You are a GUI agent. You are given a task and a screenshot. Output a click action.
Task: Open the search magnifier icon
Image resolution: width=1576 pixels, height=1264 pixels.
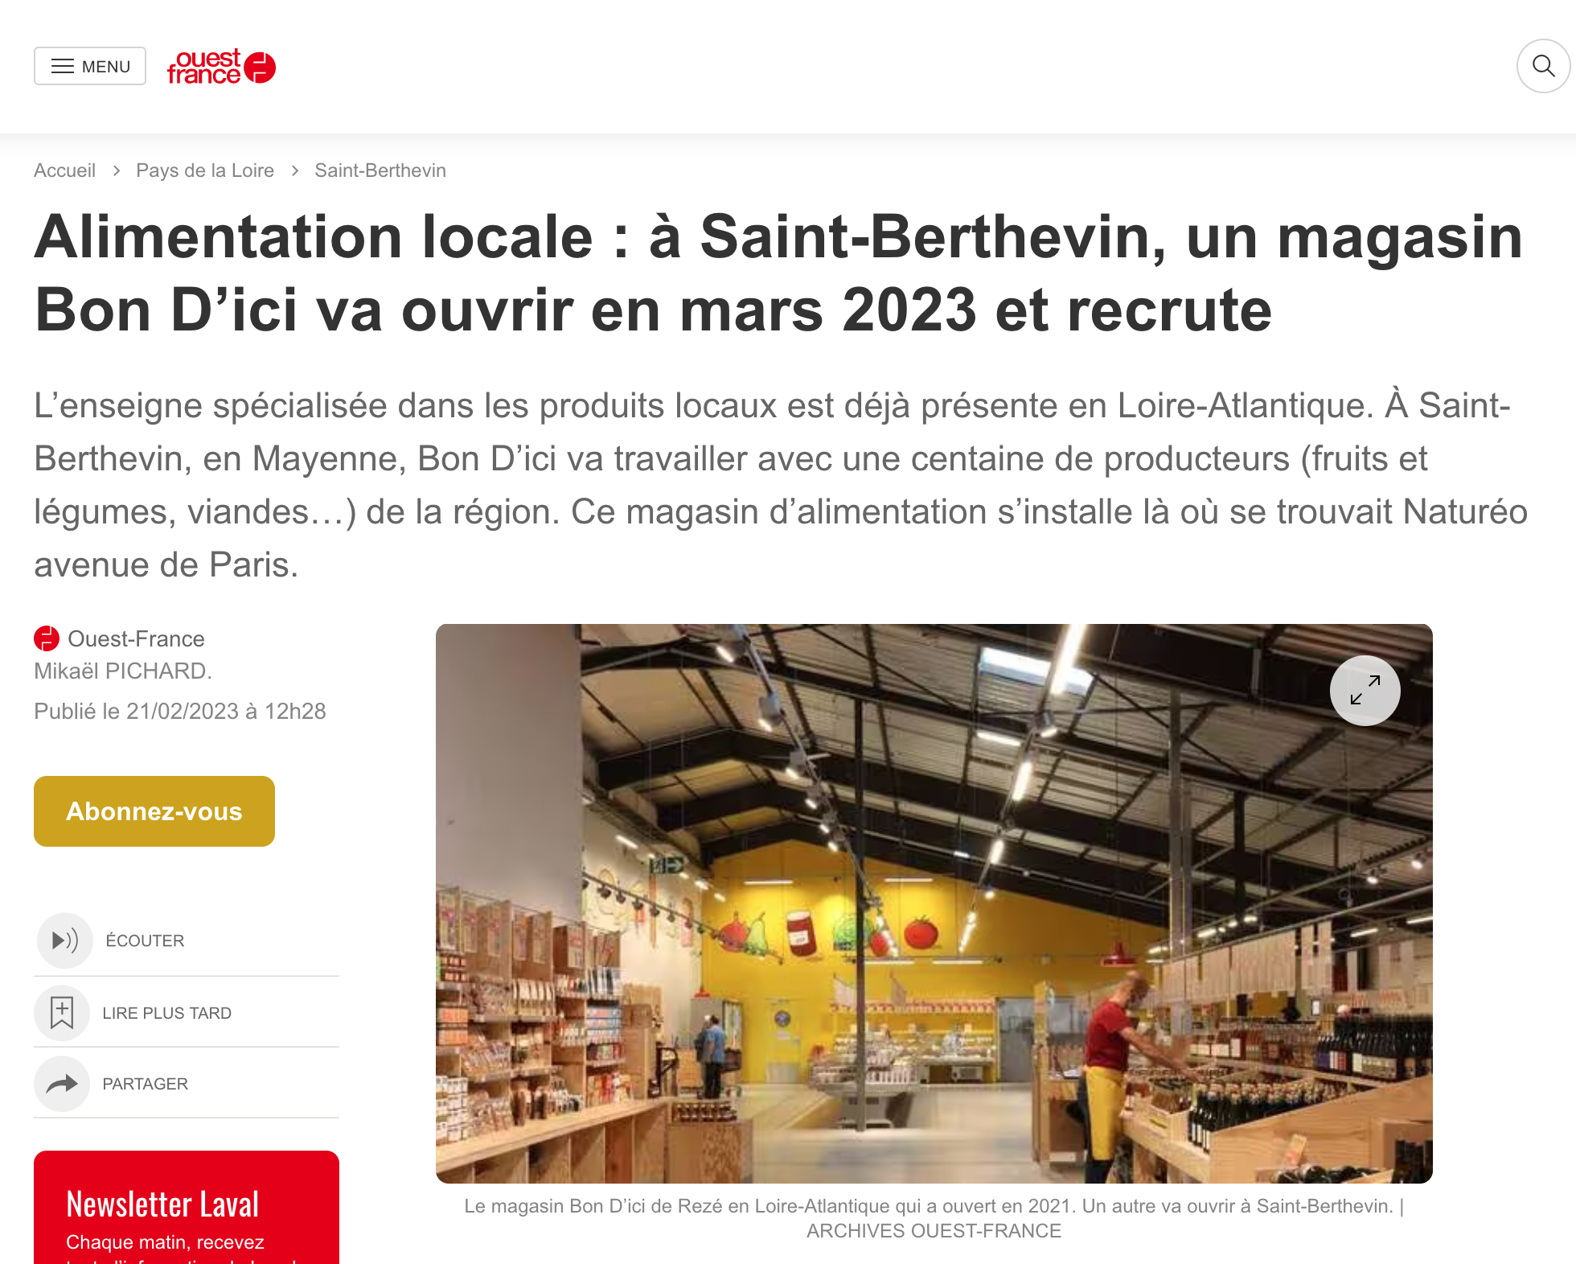1543,66
